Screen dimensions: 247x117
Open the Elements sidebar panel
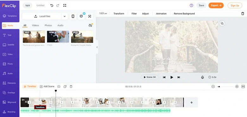(9, 83)
